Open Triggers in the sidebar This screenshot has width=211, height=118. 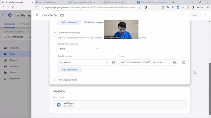(14, 60)
